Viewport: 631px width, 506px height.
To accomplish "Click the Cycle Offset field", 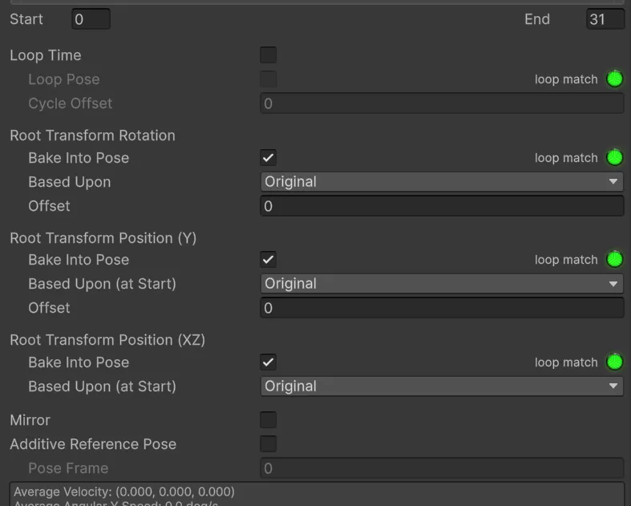I will point(442,103).
